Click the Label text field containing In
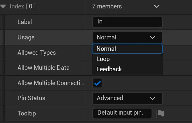 coord(127,22)
